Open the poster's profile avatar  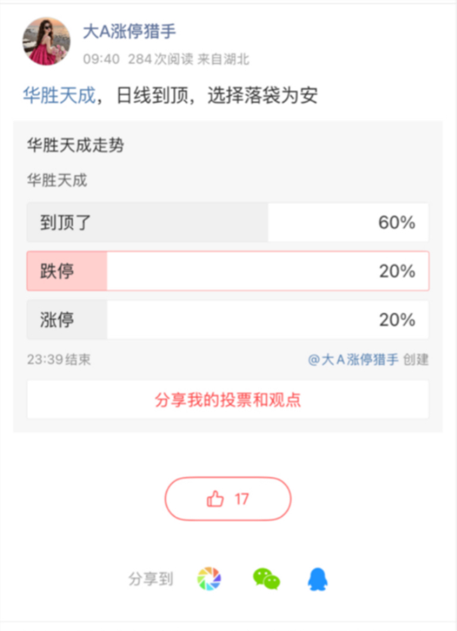[46, 41]
